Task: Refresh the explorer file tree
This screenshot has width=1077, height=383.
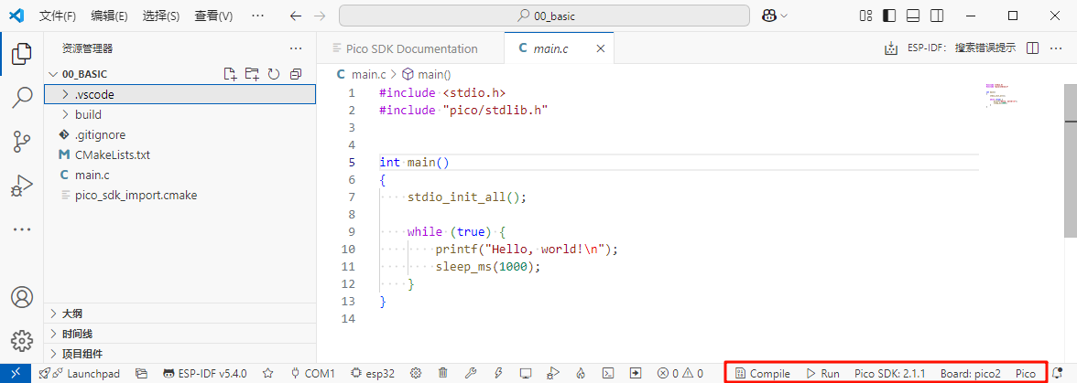Action: (x=273, y=74)
